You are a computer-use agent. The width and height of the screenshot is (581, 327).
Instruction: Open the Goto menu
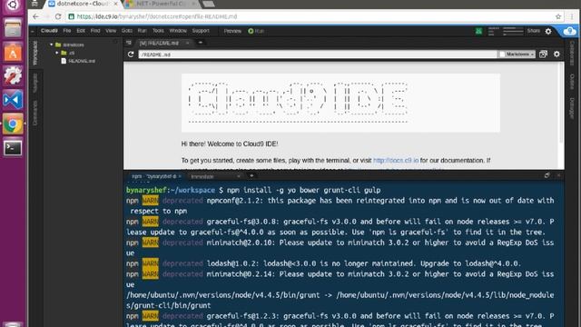tap(127, 31)
